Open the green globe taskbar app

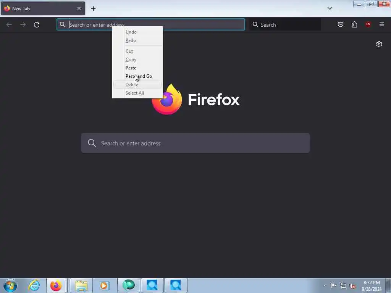128,285
